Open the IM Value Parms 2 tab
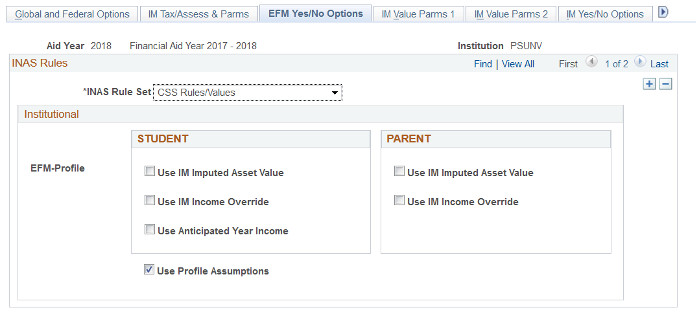This screenshot has height=312, width=699. coord(511,14)
